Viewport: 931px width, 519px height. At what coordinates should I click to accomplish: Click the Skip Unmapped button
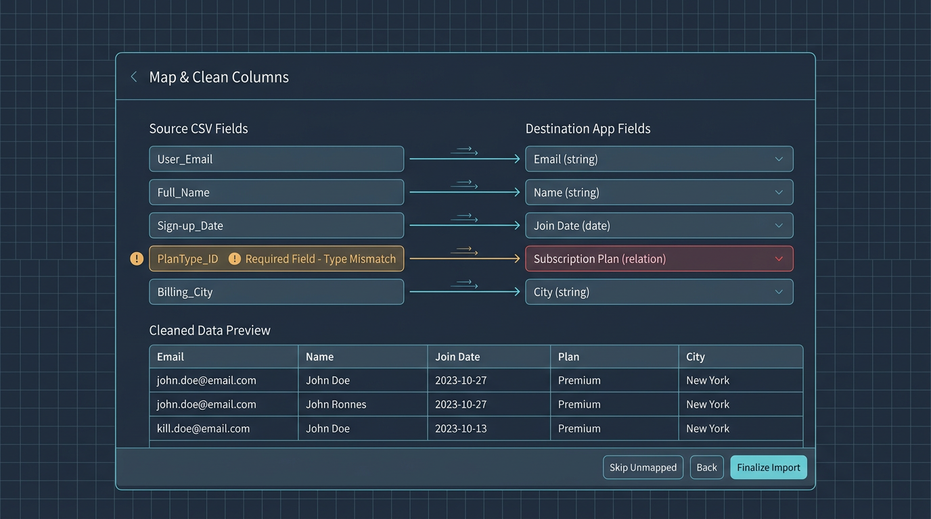click(643, 467)
